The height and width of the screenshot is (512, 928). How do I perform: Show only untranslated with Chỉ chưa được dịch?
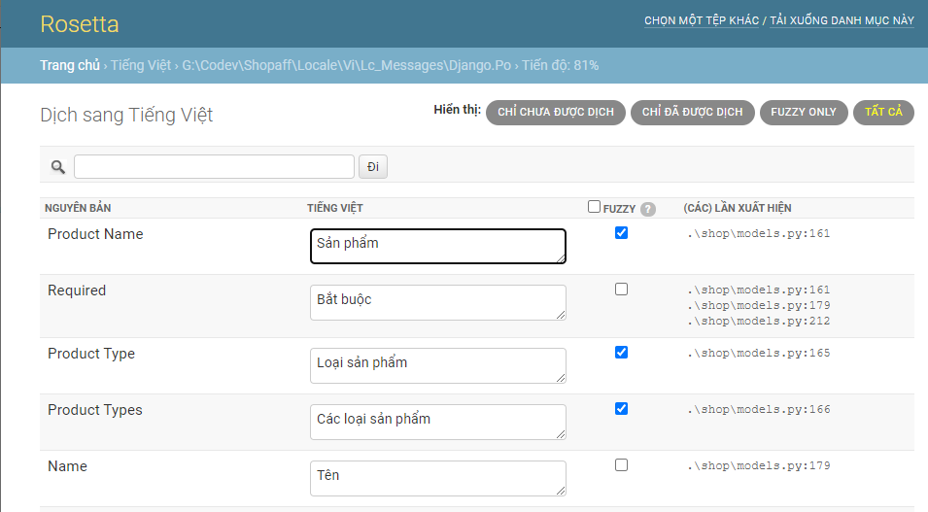[555, 113]
